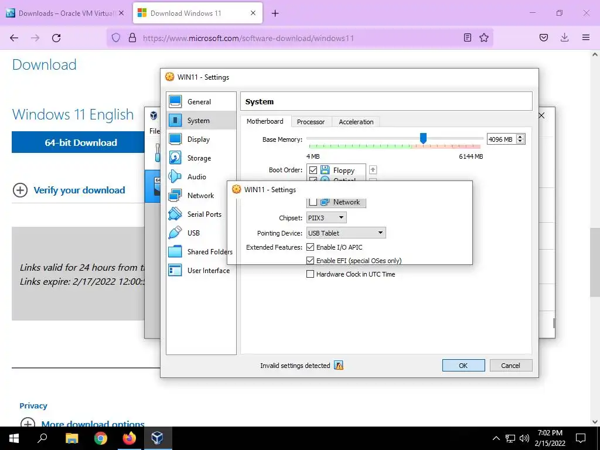Confirm settings with the OK button
600x450 pixels.
(x=463, y=366)
